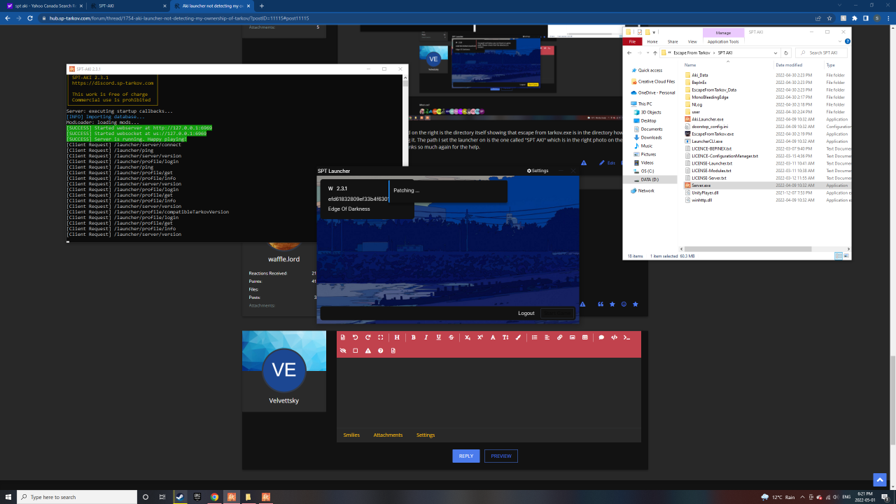Go up one folder in Explorer

click(655, 52)
